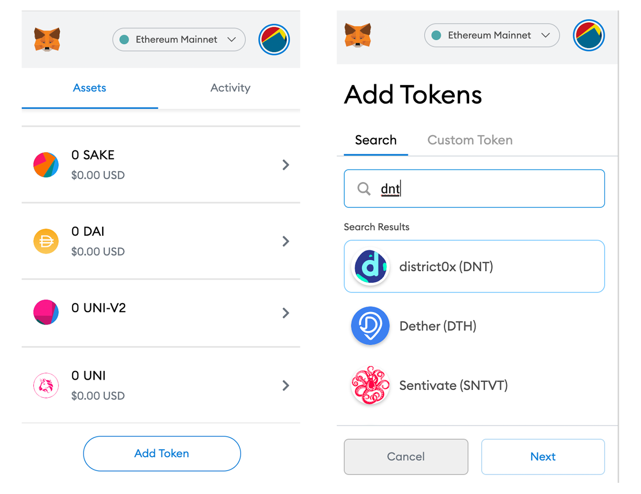This screenshot has width=641, height=494.
Task: Click the Cancel button
Action: pyautogui.click(x=406, y=457)
